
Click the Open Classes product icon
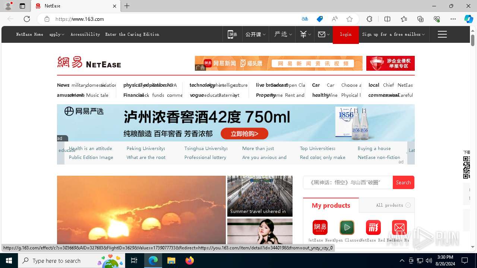pos(347,227)
